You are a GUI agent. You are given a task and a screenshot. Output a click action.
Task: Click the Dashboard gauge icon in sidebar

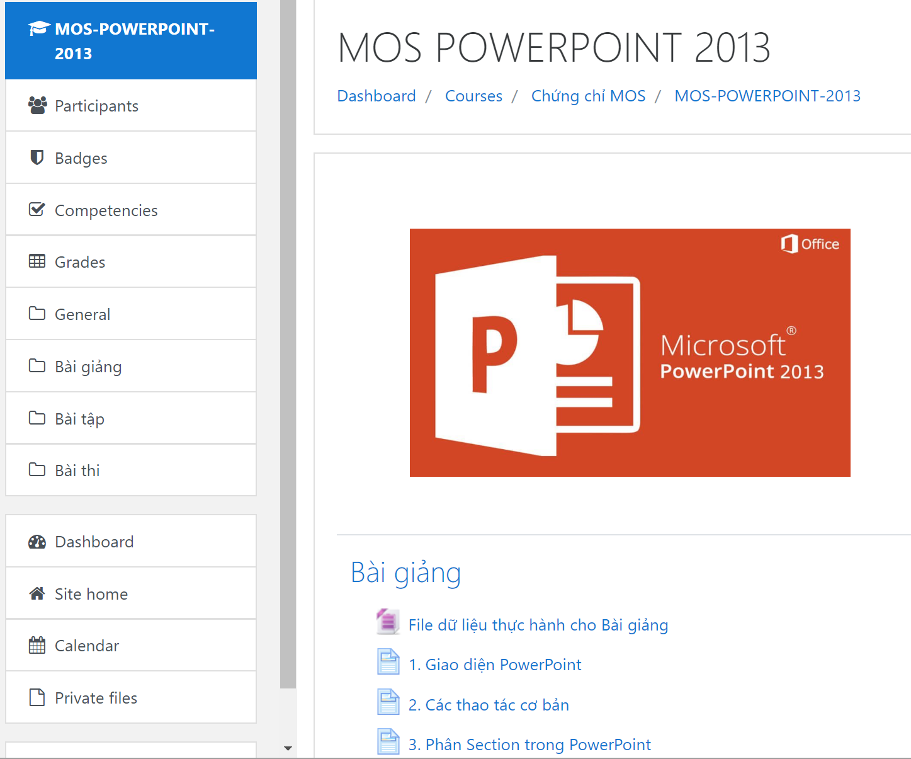37,542
